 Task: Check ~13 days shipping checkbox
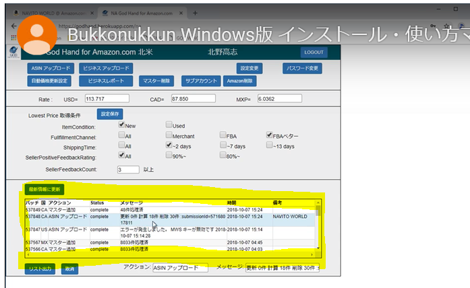[x=269, y=145]
